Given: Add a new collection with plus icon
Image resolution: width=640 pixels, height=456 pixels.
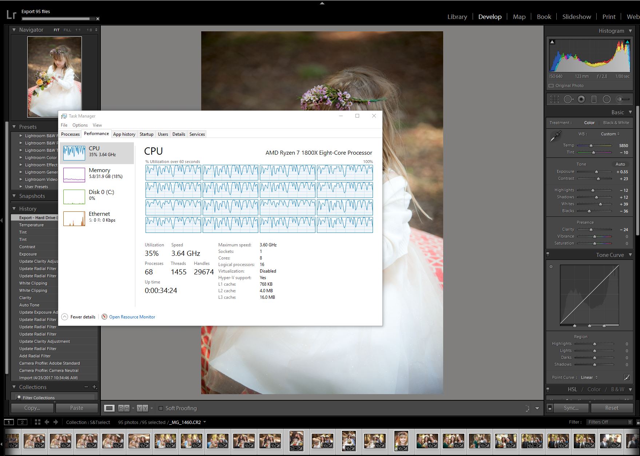Looking at the screenshot, I should point(94,387).
